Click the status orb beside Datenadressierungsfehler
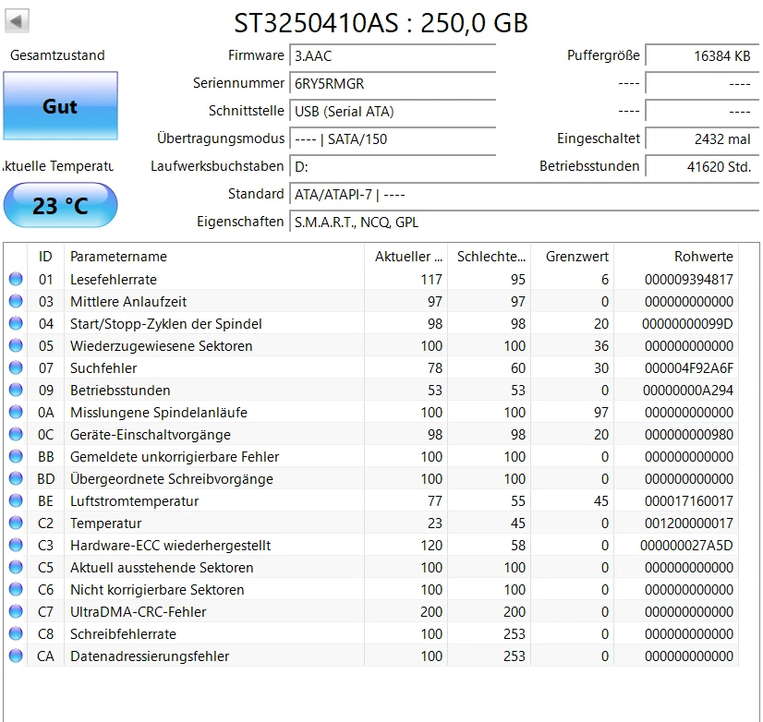763x722 pixels. point(15,656)
